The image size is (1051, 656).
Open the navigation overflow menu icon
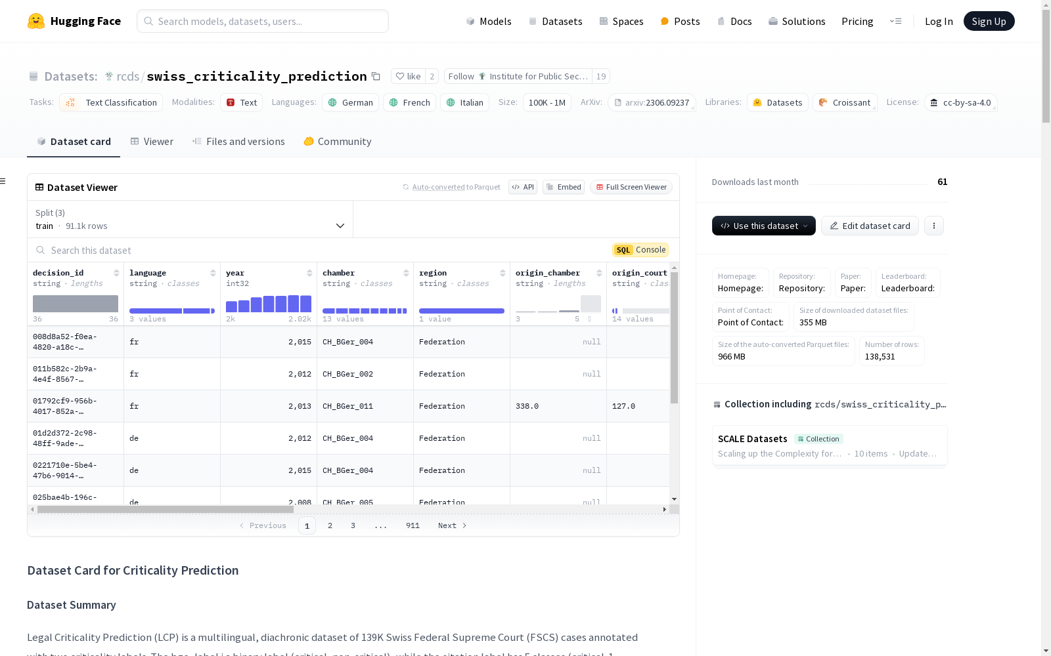[x=895, y=21]
